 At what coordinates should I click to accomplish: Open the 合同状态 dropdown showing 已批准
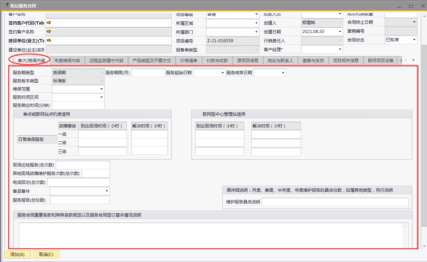(x=414, y=40)
